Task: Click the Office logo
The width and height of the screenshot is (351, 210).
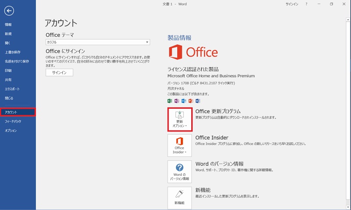Action: pyautogui.click(x=193, y=52)
